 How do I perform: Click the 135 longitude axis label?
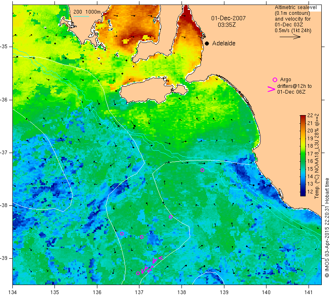(x=55, y=292)
